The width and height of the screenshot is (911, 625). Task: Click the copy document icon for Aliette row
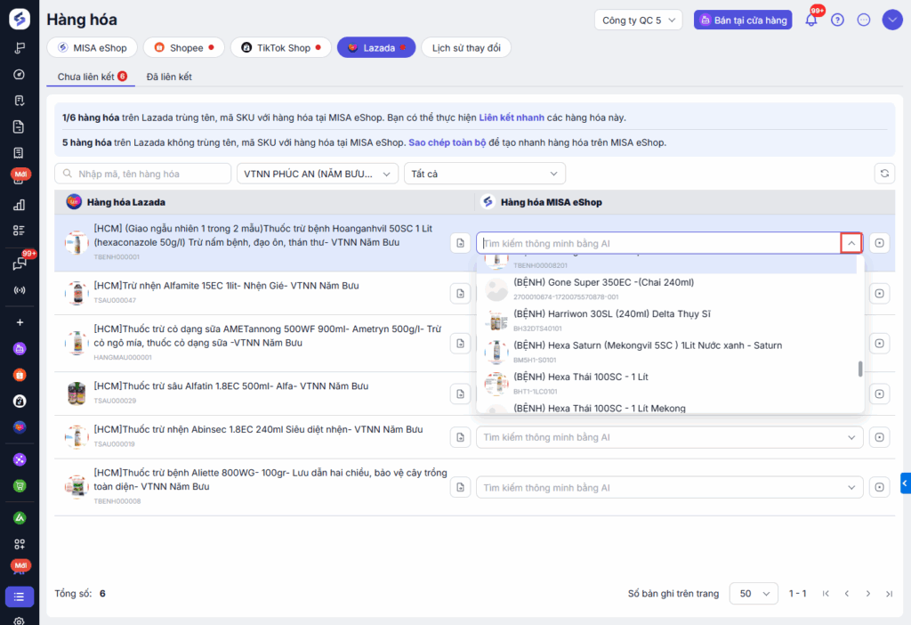[460, 487]
